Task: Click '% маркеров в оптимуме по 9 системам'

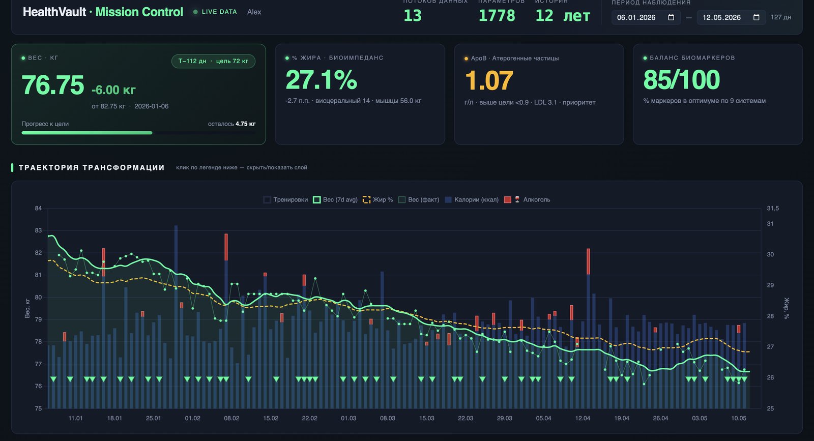Action: tap(704, 101)
